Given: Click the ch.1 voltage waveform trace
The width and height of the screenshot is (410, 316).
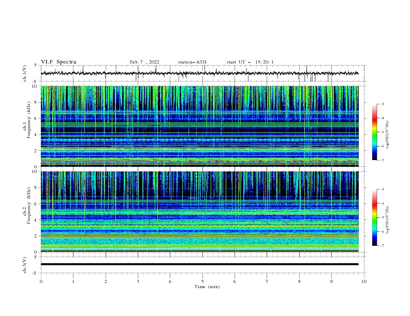Looking at the screenshot, I should coord(199,73).
